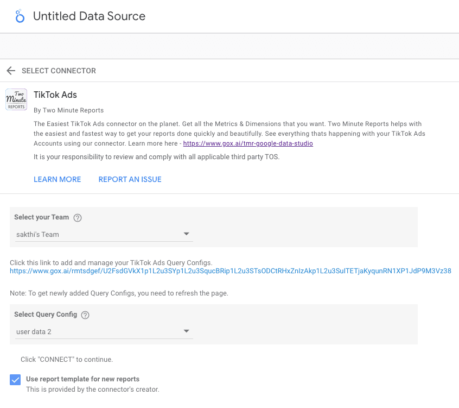The height and width of the screenshot is (408, 459).
Task: Click the 'Select Query Config' field label
Action: tap(46, 315)
